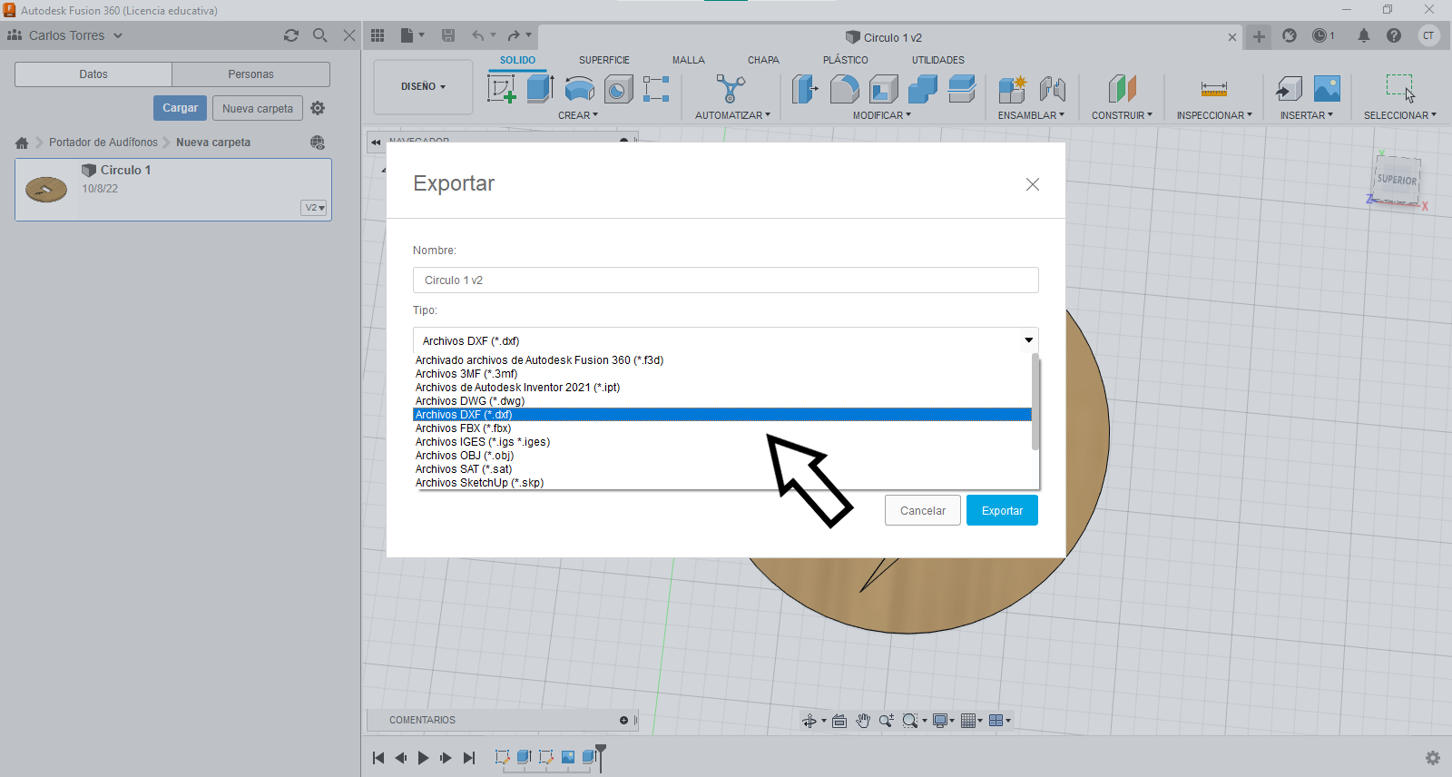Expand the MODIFICAR menu
This screenshot has width=1452, height=777.
(x=882, y=115)
